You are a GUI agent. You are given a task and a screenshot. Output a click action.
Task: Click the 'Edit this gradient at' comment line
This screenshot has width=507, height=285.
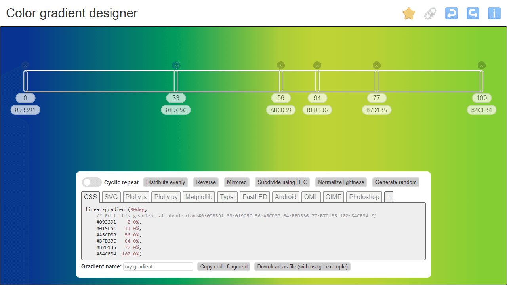click(236, 216)
